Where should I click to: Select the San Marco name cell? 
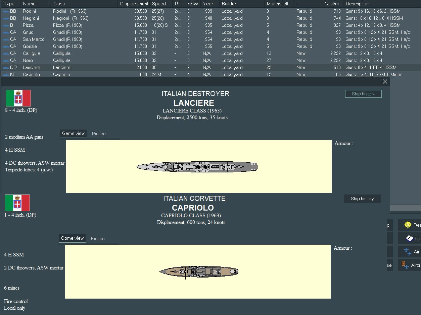[x=34, y=39]
